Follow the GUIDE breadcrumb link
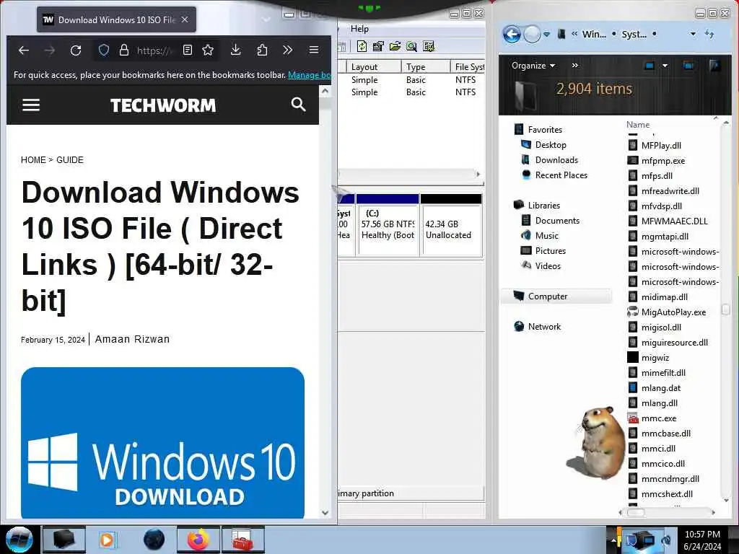This screenshot has height=554, width=739. pyautogui.click(x=70, y=159)
